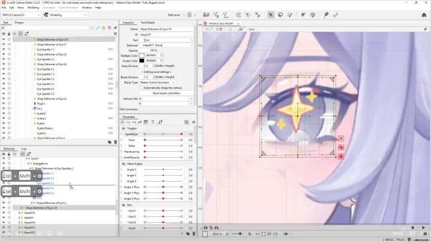Click the SparkleEye parameter slider track

click(x=163, y=134)
